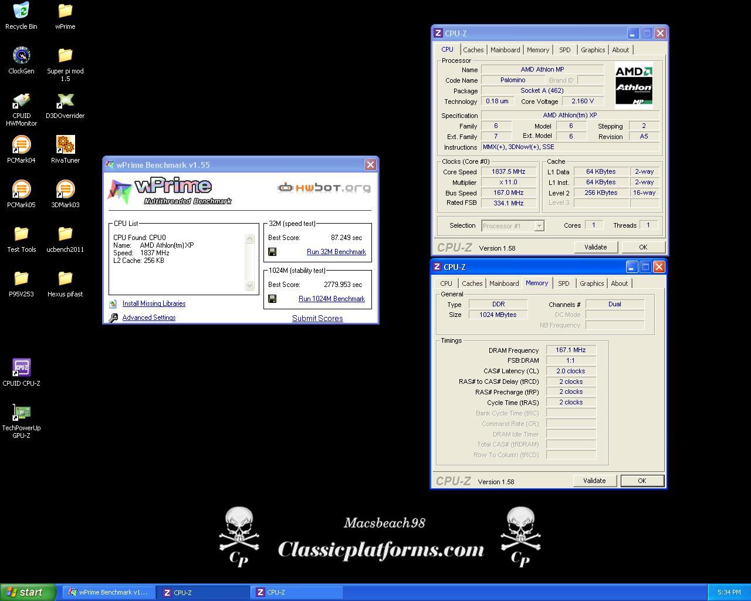
Task: Activate wPrime Benchmark taskbar button
Action: 109,592
